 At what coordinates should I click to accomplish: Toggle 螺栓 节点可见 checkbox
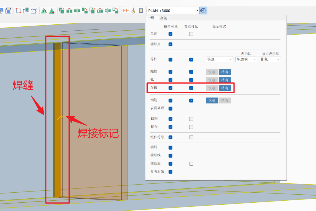191,72
